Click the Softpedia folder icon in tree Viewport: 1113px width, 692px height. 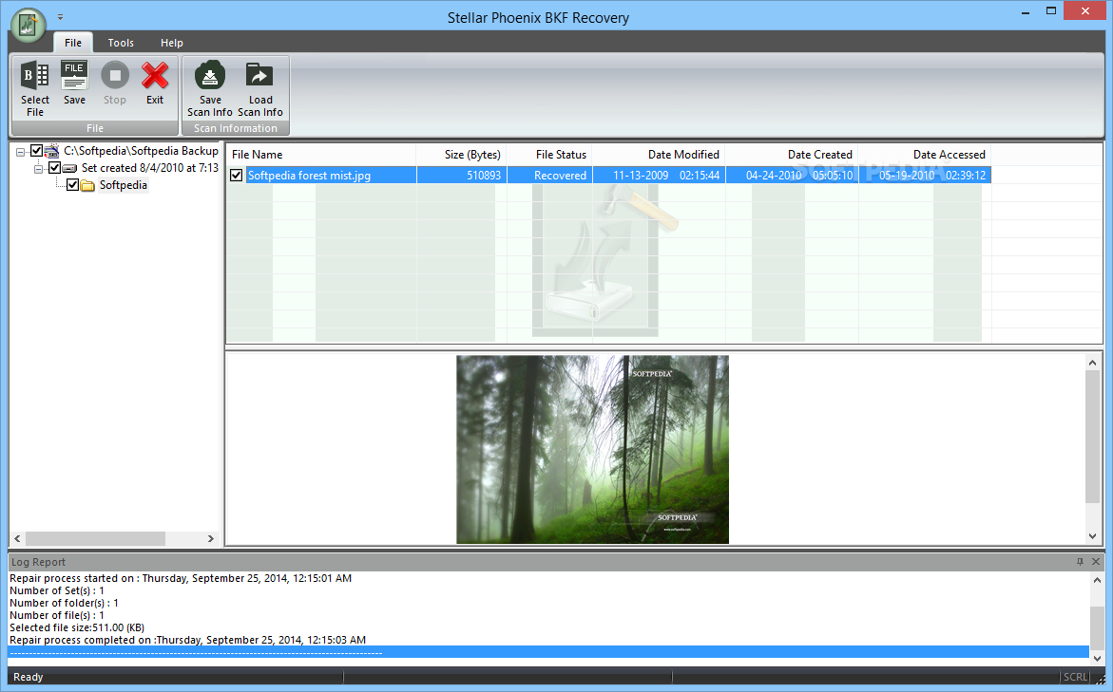[87, 186]
